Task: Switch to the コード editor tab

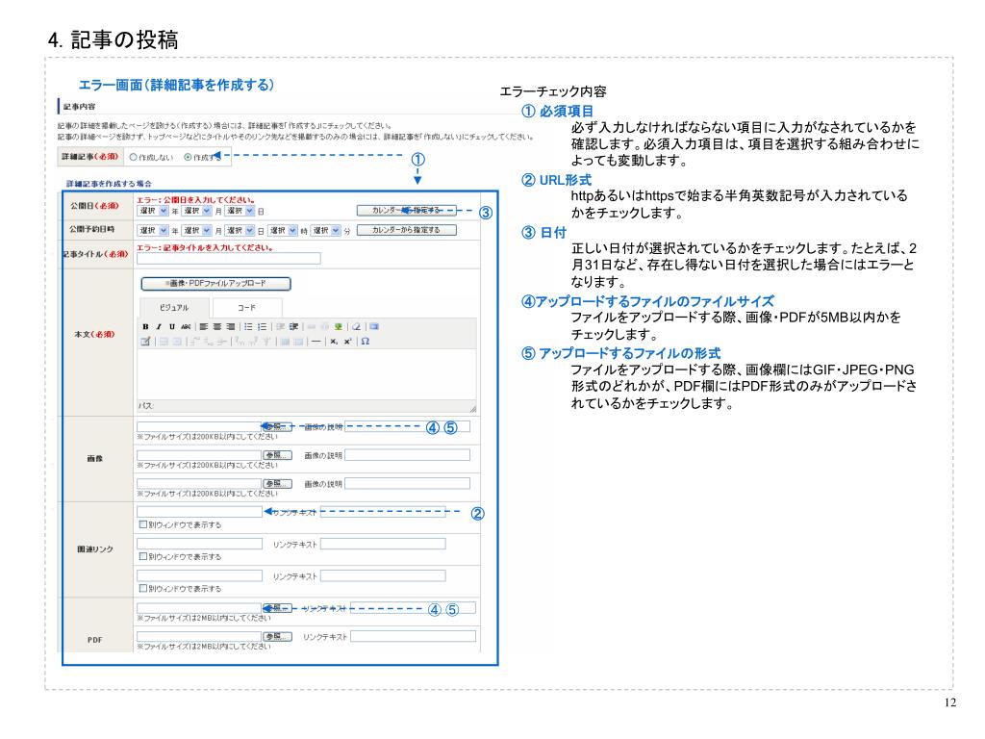Action: (247, 307)
